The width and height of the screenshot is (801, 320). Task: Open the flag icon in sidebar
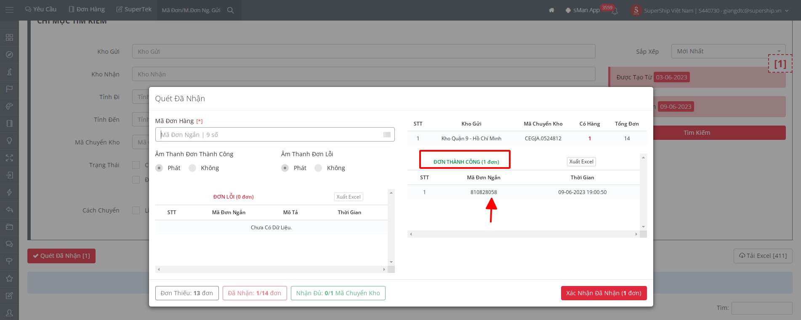click(9, 89)
